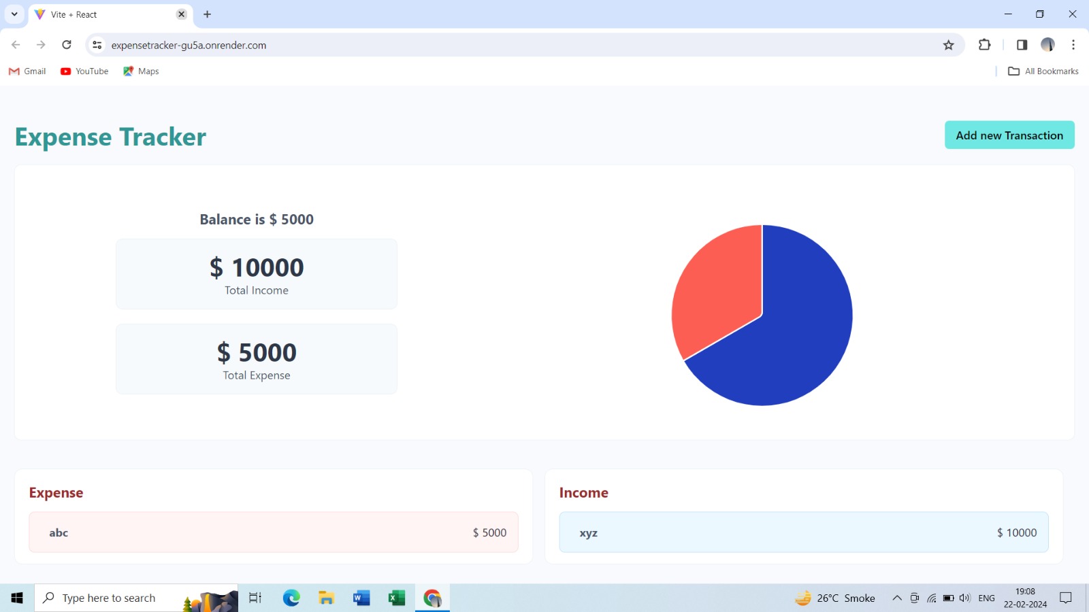The height and width of the screenshot is (612, 1089).
Task: Close the Vite + React tab
Action: tap(182, 14)
